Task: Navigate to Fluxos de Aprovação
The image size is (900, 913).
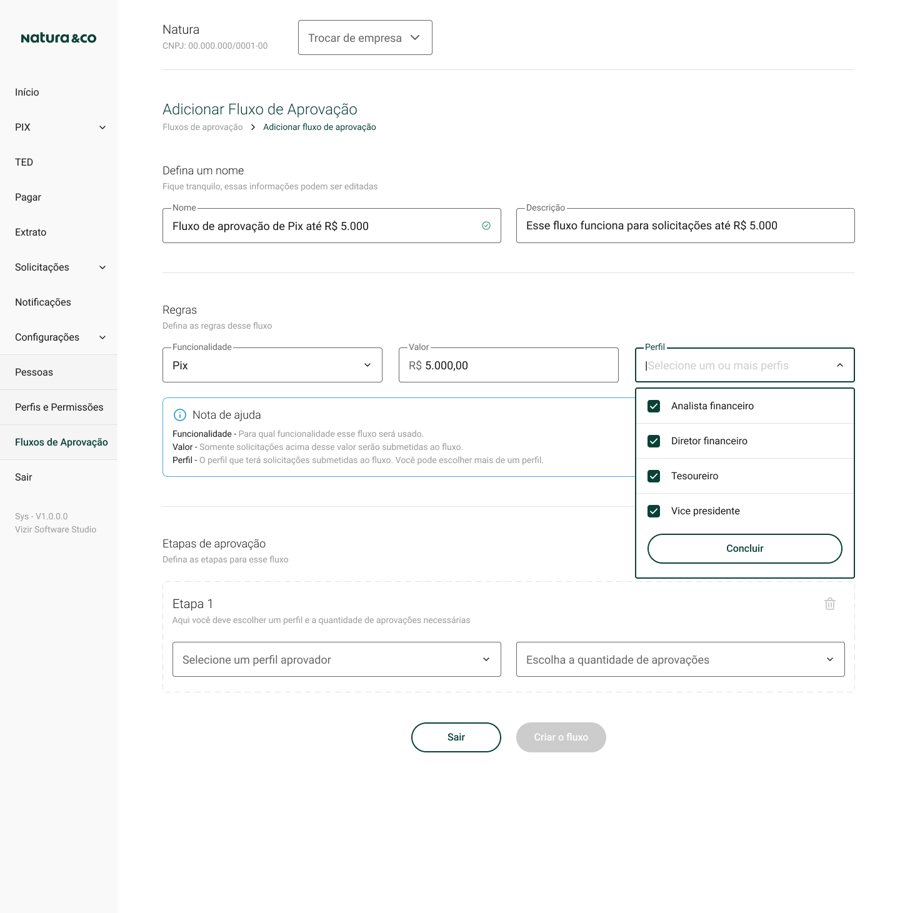Action: (61, 442)
